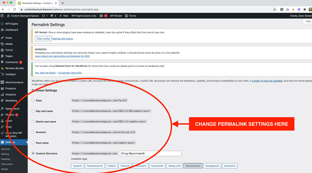The width and height of the screenshot is (312, 173).
Task: Select the Plain permalink option
Action: click(33, 100)
